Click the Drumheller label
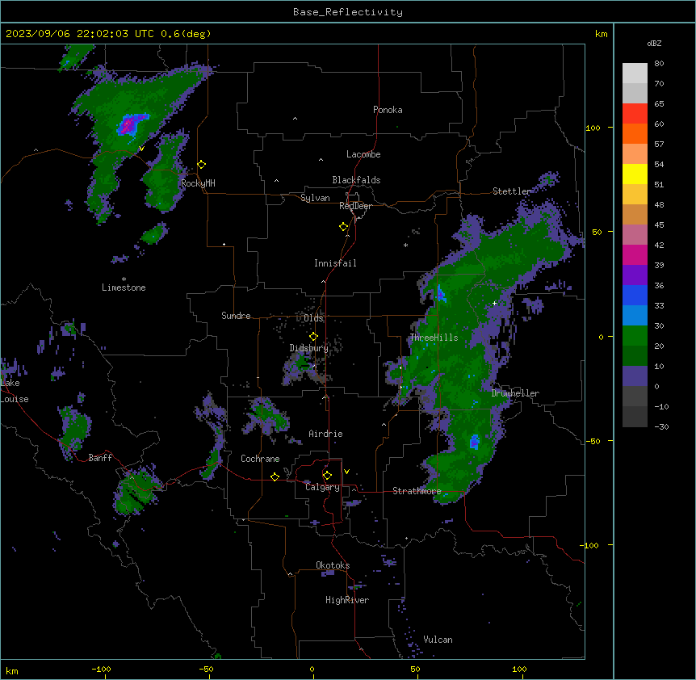 click(515, 393)
